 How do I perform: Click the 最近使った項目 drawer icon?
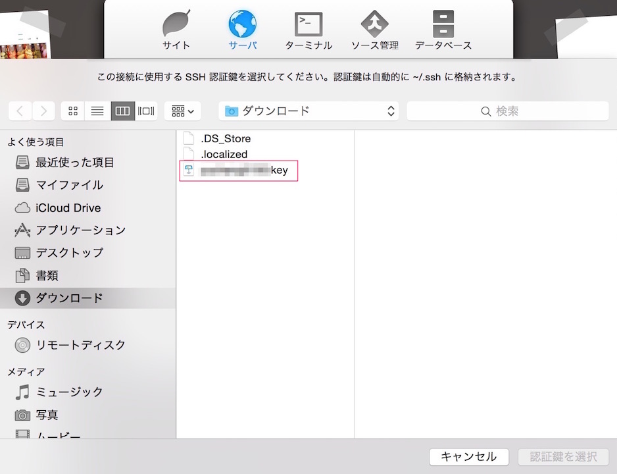(x=22, y=162)
